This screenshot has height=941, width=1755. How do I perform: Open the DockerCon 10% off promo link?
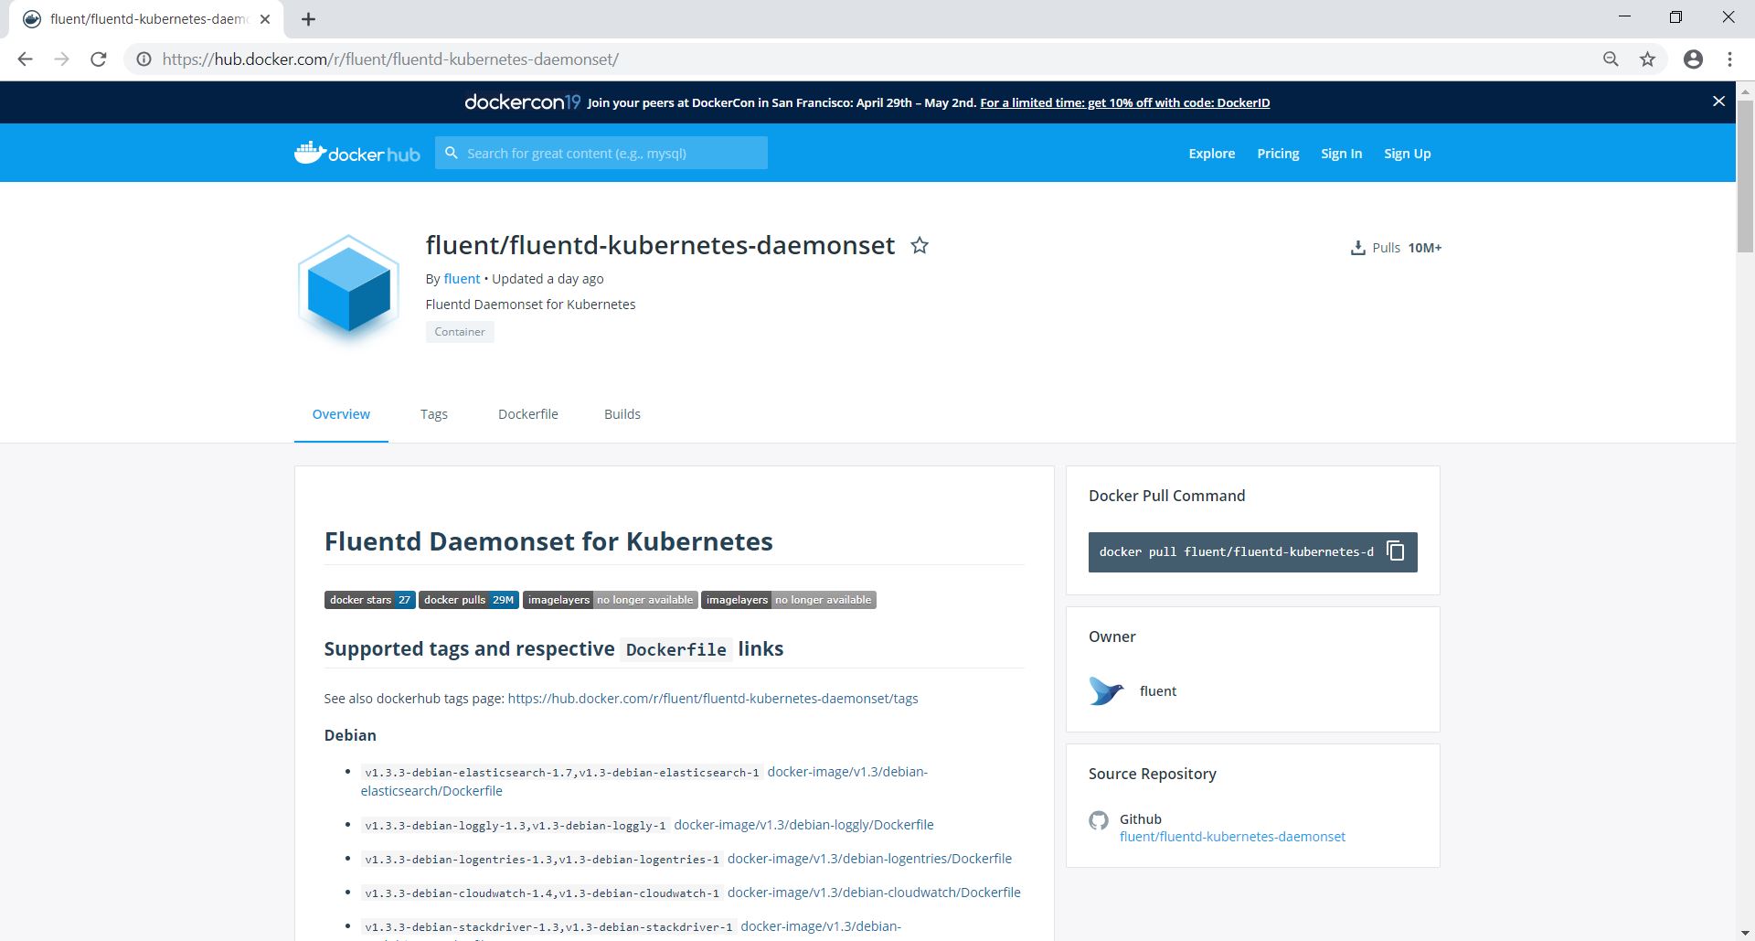click(1125, 102)
